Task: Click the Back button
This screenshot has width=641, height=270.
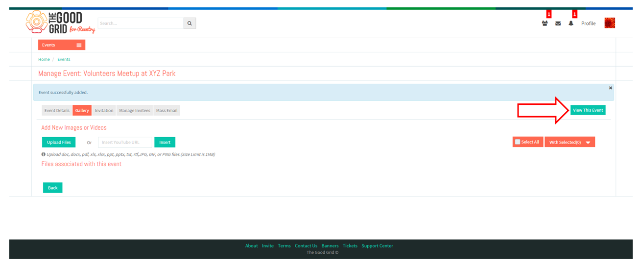Action: point(53,188)
